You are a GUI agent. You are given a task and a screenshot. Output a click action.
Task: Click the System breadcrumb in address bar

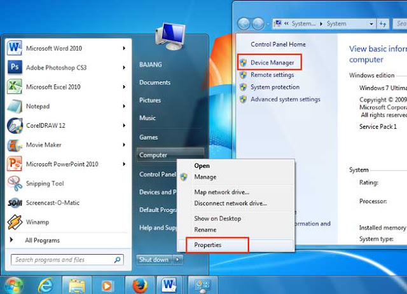pyautogui.click(x=336, y=23)
